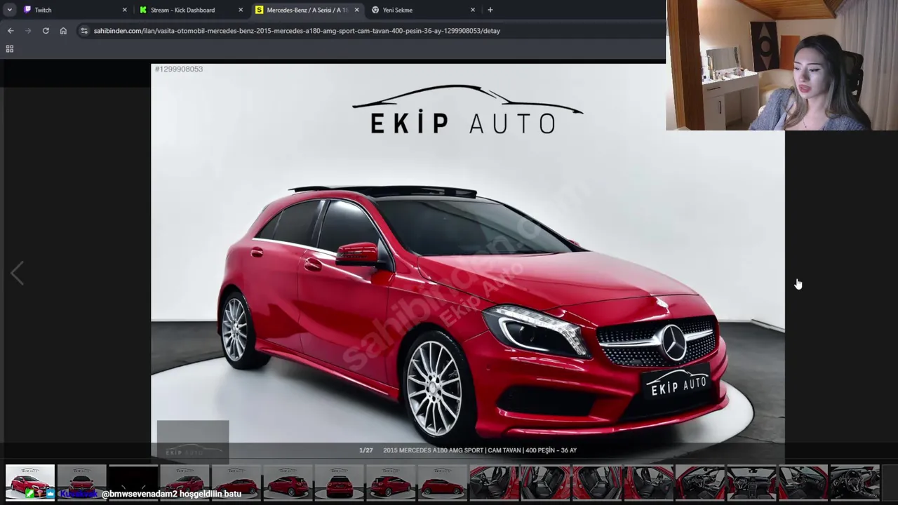
Task: Close the Twitch tab
Action: tap(125, 10)
